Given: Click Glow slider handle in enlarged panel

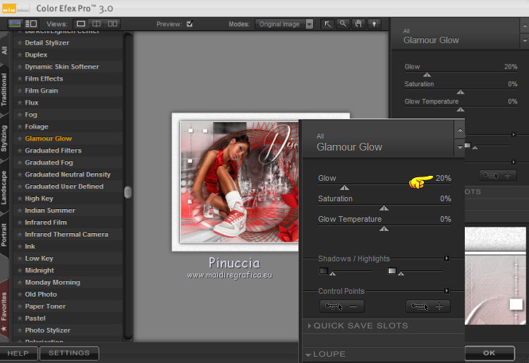Looking at the screenshot, I should point(344,187).
